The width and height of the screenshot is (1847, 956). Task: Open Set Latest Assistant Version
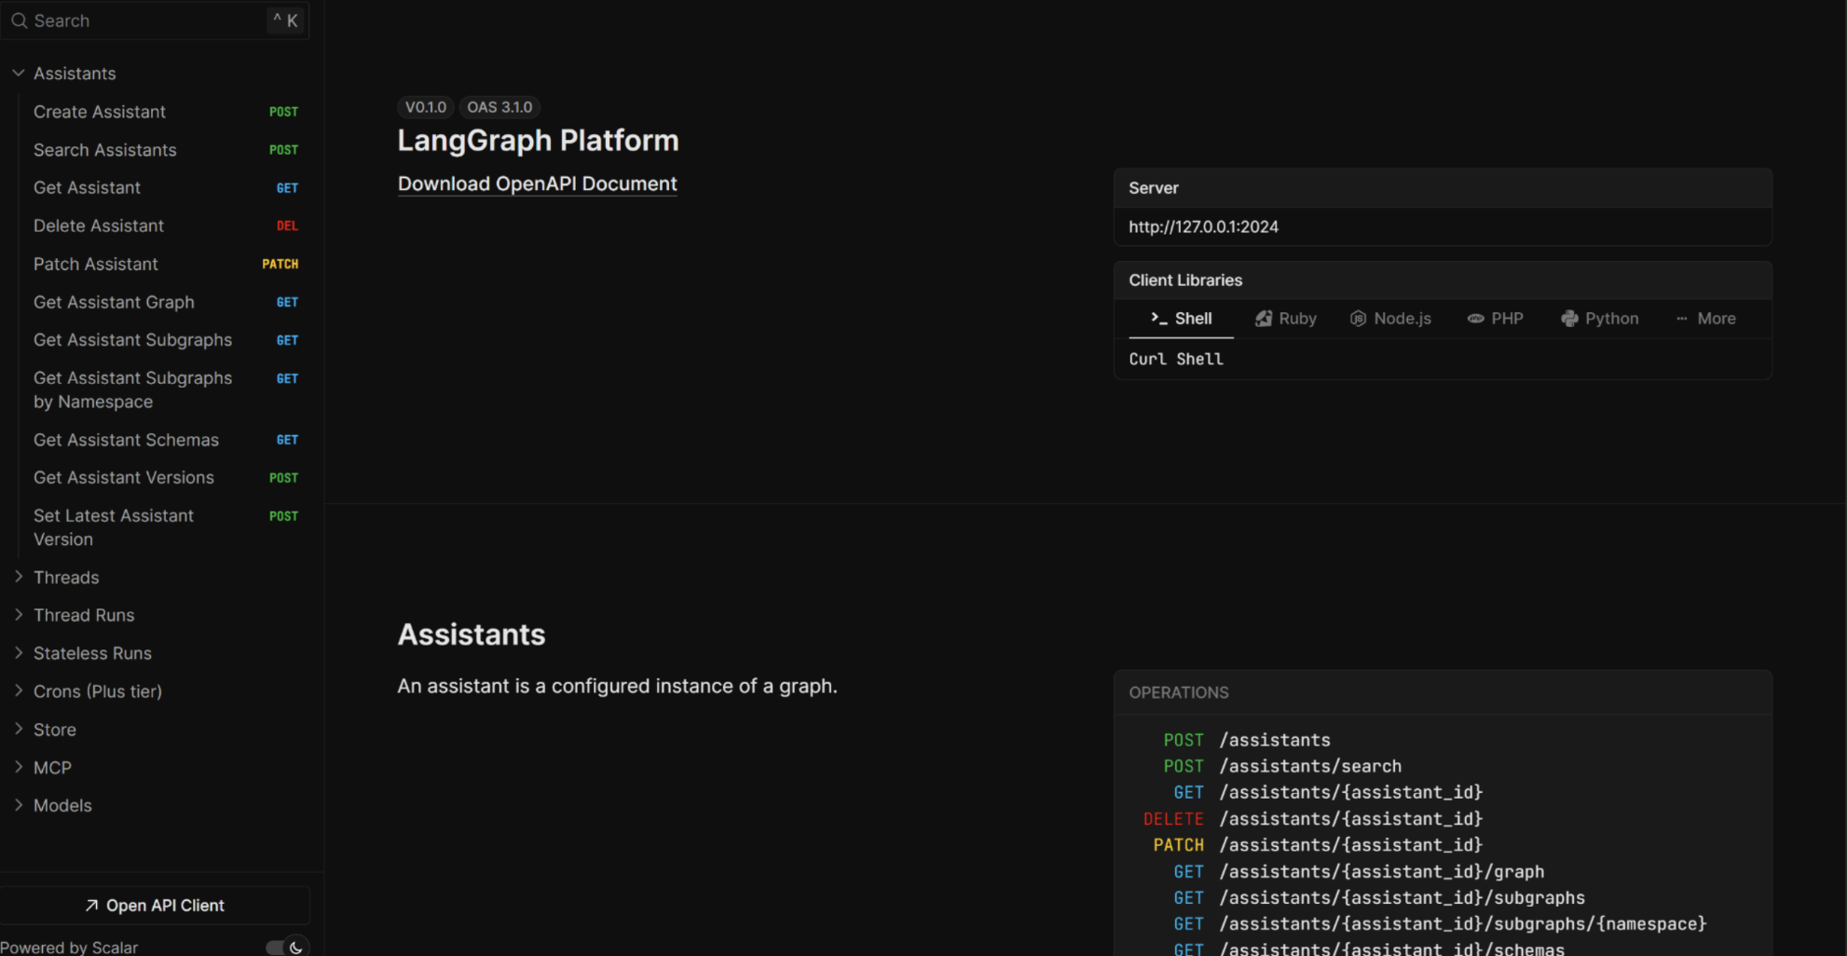tap(164, 527)
